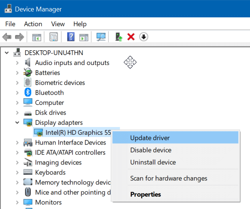The height and width of the screenshot is (209, 250).
Task: Click the Scan for hardware changes monitor icon
Action: pyautogui.click(x=101, y=37)
